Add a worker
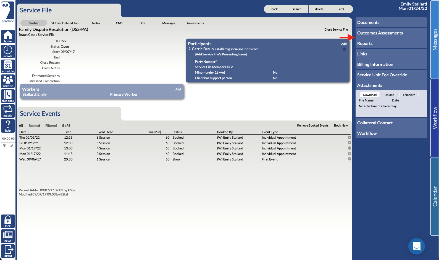 click(178, 89)
